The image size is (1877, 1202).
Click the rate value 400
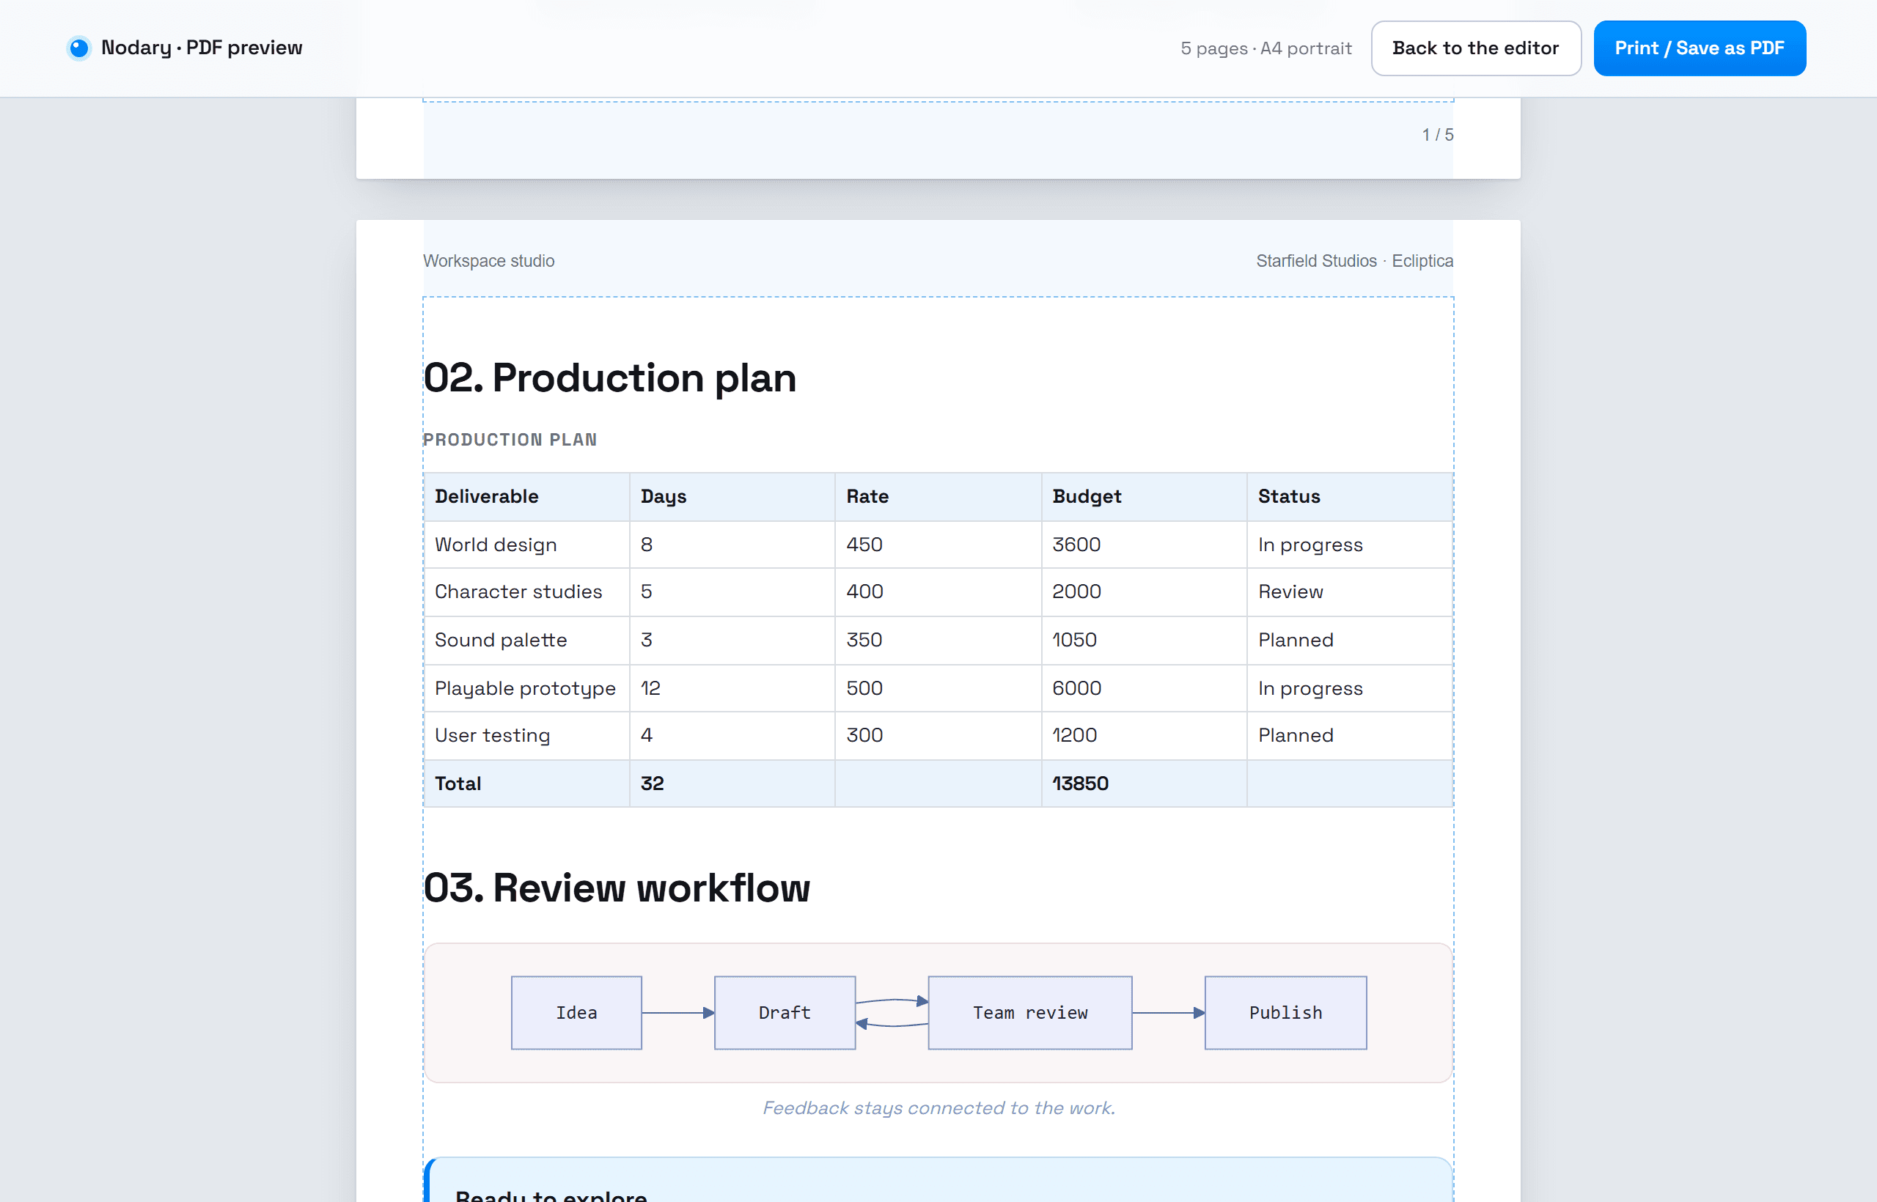click(938, 592)
